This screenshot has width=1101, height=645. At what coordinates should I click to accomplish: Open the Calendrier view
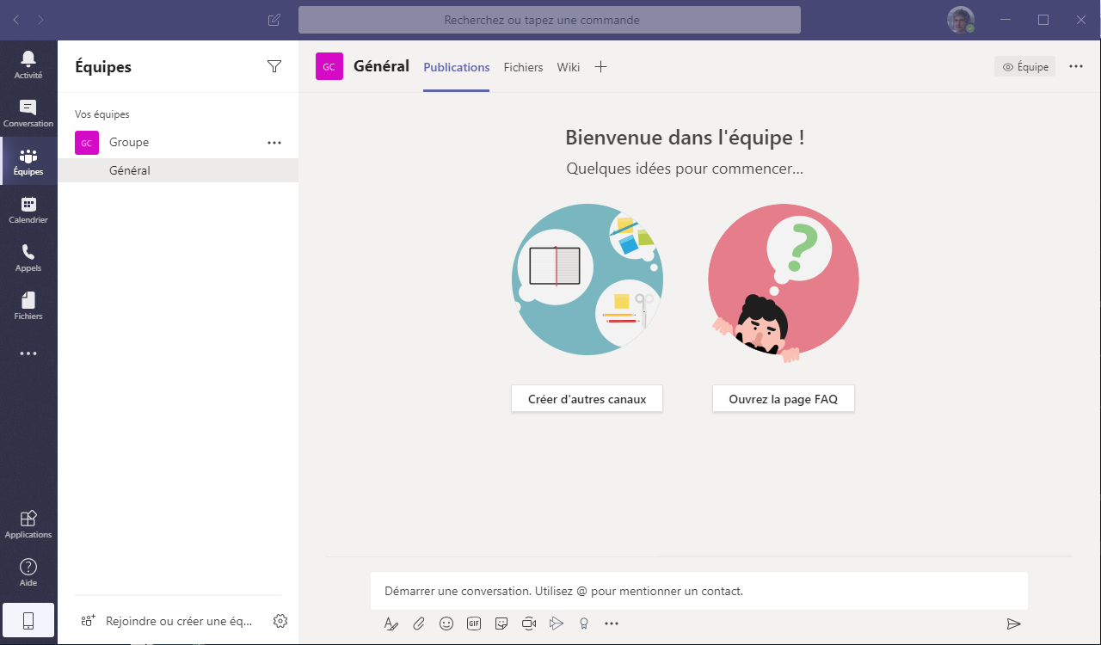(28, 209)
